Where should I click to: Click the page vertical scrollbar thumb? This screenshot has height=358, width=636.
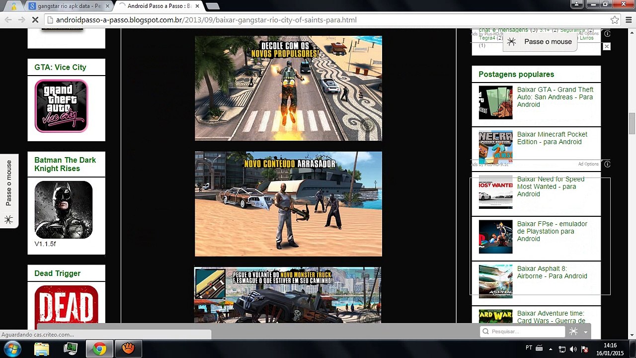[632, 123]
